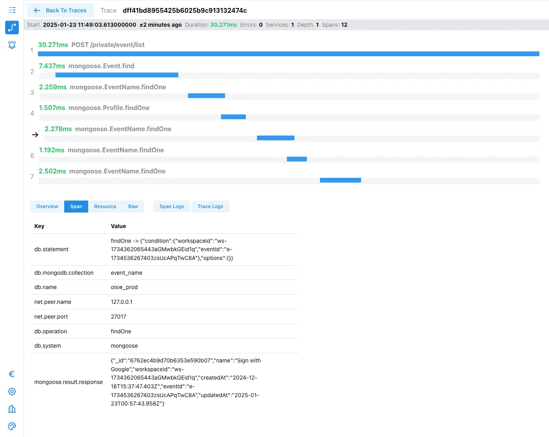Open the Trace Logs tab
Screen dimensions: 549x437
[x=210, y=206]
